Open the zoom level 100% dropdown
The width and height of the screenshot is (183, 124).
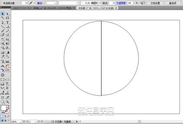pos(21,122)
